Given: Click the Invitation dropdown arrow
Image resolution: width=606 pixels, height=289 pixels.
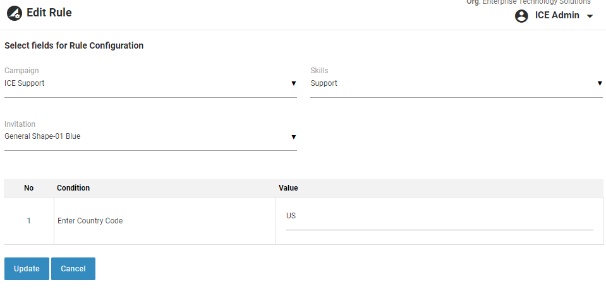Looking at the screenshot, I should tap(293, 136).
